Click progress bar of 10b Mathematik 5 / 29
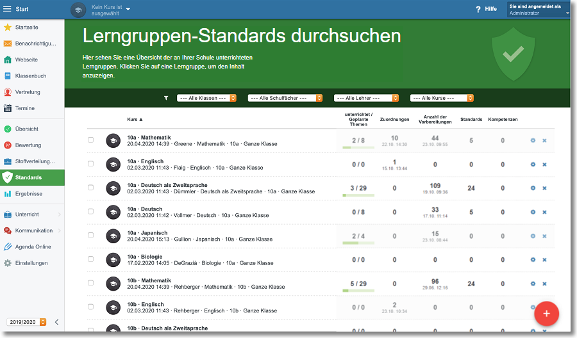Screen dimensions: 577x338 click(358, 291)
